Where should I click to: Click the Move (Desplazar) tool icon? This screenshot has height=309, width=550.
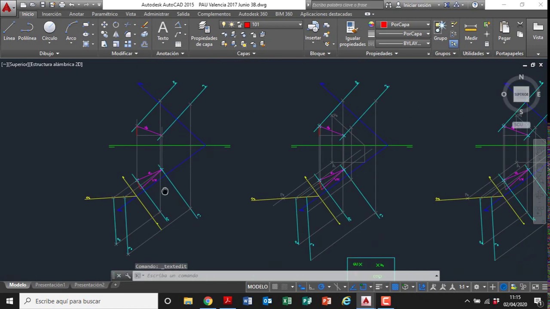coord(104,25)
